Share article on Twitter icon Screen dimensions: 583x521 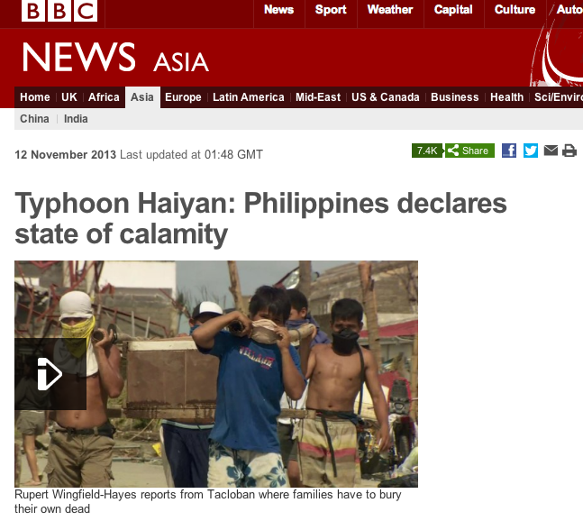click(x=531, y=151)
